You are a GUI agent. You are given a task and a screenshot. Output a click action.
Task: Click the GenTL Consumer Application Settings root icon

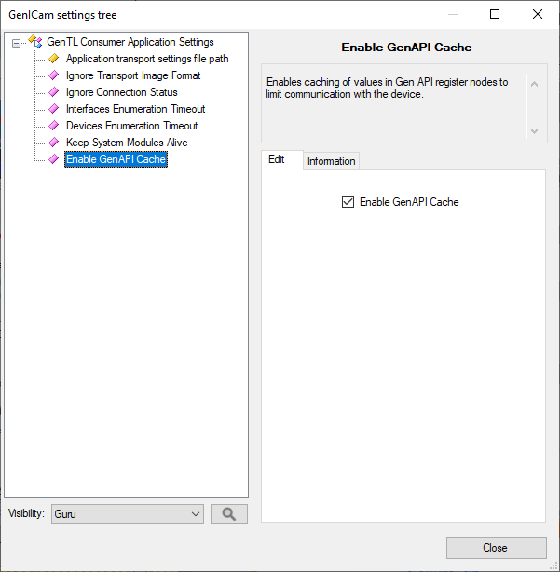click(x=35, y=42)
